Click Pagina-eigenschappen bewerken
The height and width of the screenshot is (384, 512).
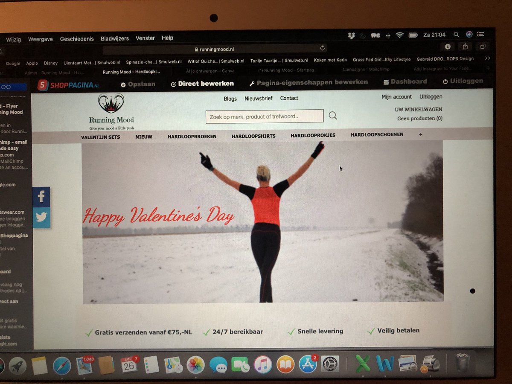[x=308, y=82]
